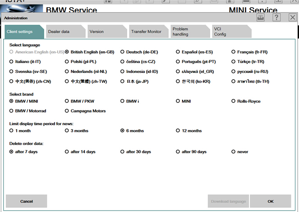The height and width of the screenshot is (212, 299).
Task: Go to the Version tab
Action: click(x=107, y=32)
